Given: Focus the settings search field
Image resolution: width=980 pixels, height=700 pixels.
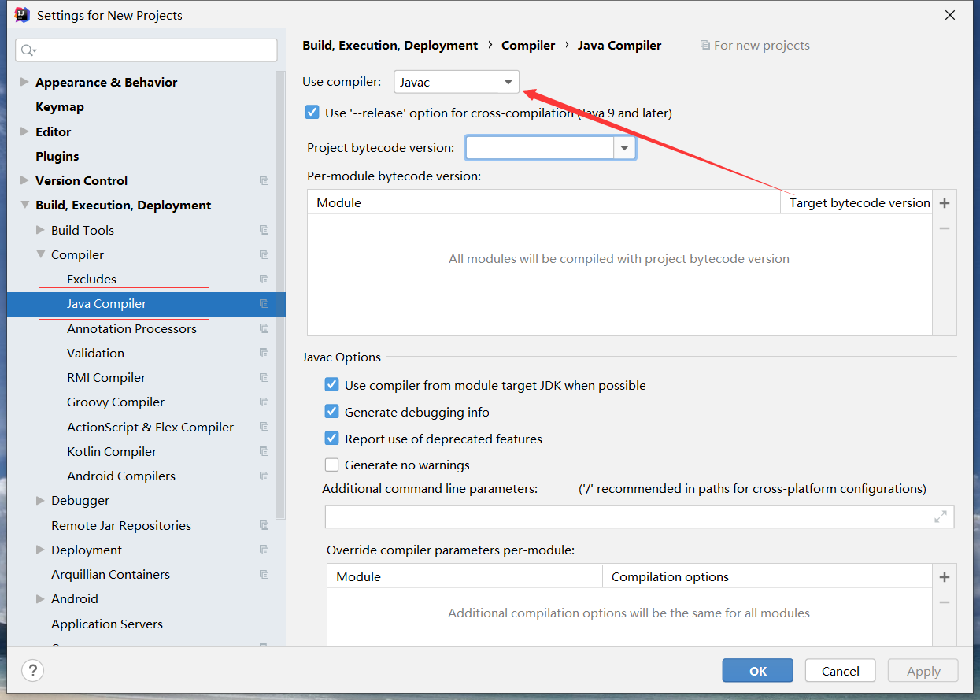Looking at the screenshot, I should (x=146, y=50).
